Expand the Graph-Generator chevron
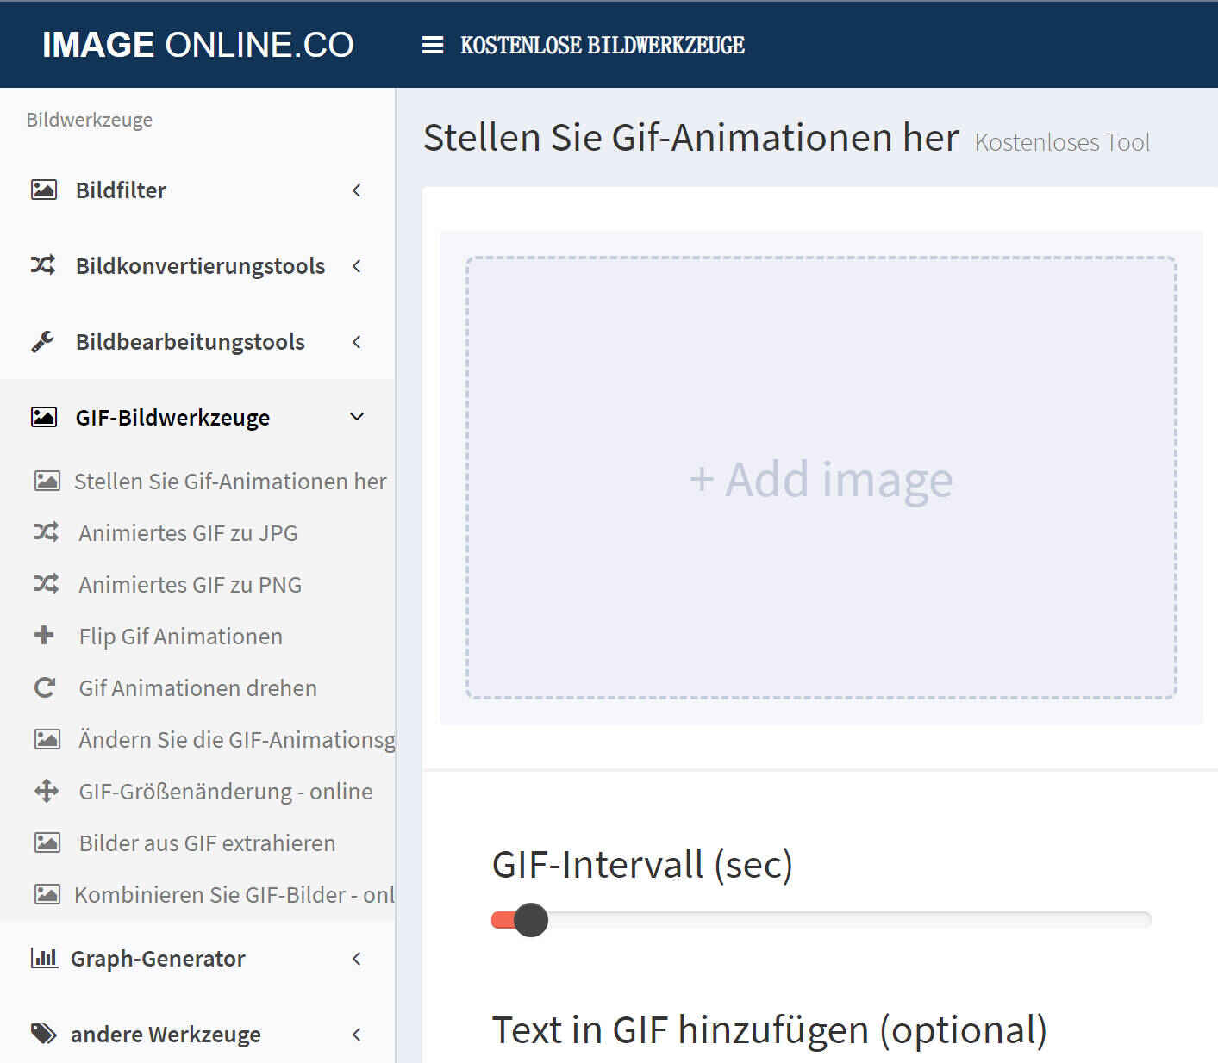 coord(357,958)
